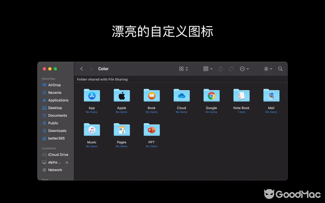Viewport: 325px width, 203px height.
Task: Eject the alpha disk in the sidebar
Action: pos(67,162)
